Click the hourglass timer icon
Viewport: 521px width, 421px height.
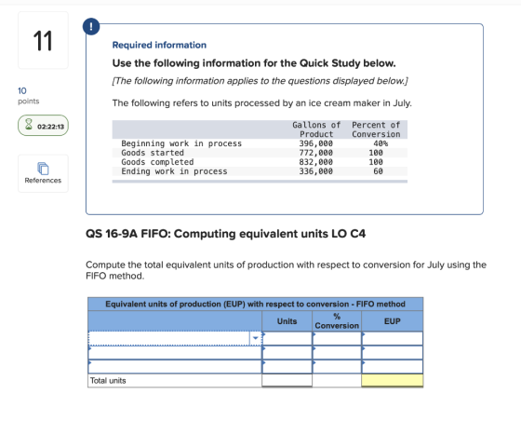tap(29, 125)
